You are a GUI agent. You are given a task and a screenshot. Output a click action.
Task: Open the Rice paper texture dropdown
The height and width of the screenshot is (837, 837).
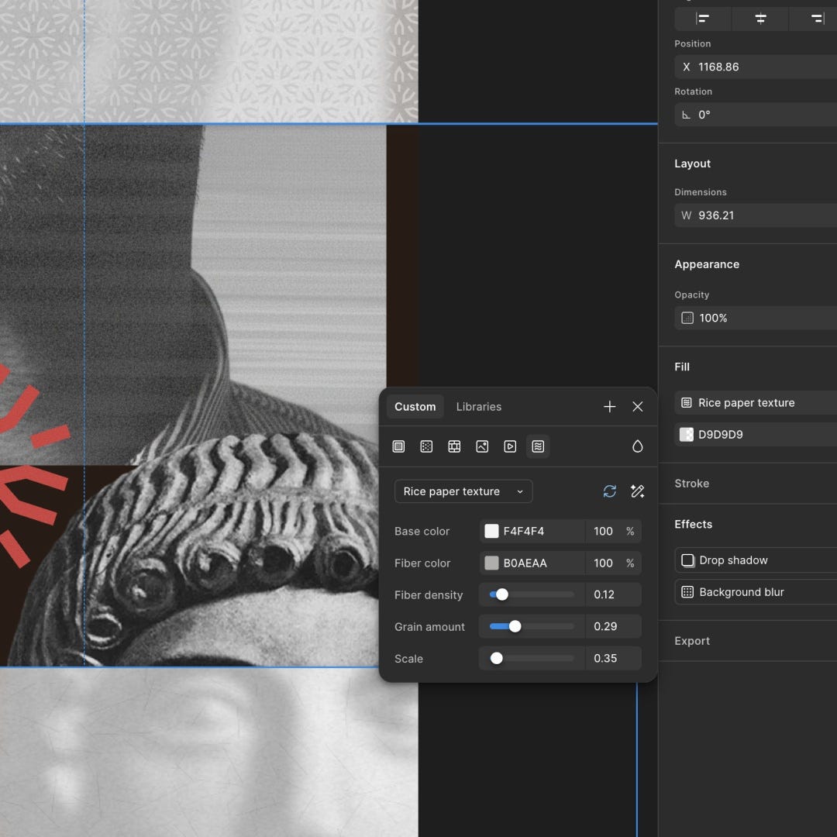click(x=463, y=491)
